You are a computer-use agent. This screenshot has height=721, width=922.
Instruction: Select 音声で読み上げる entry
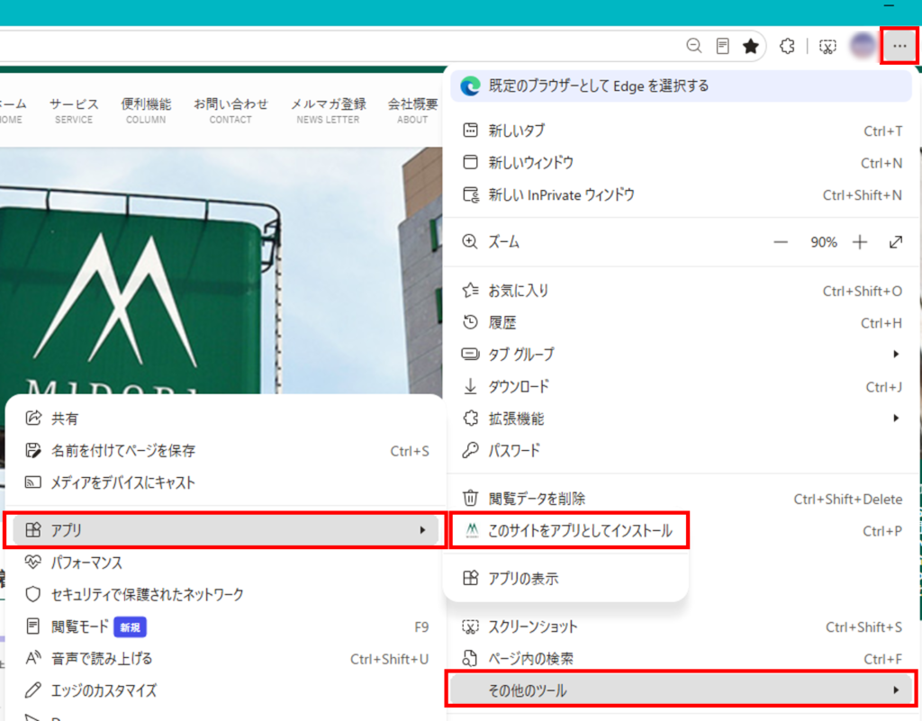pyautogui.click(x=226, y=659)
